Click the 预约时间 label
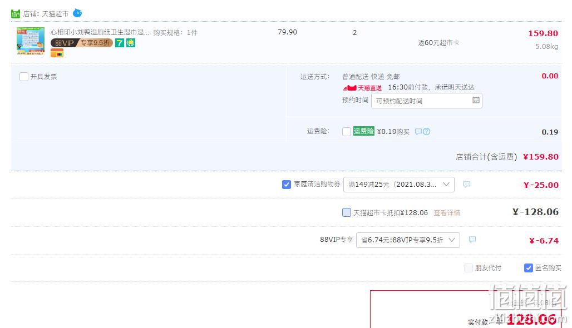Image resolution: width=572 pixels, height=328 pixels. point(355,100)
